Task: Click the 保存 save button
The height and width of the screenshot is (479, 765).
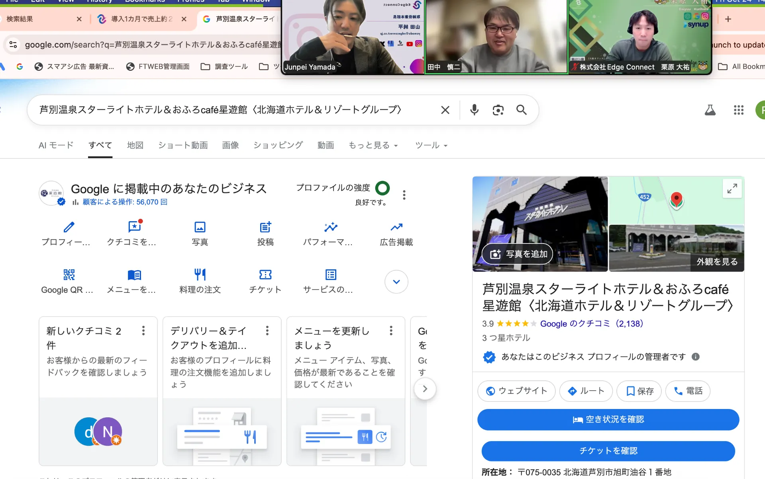Action: [x=639, y=391]
